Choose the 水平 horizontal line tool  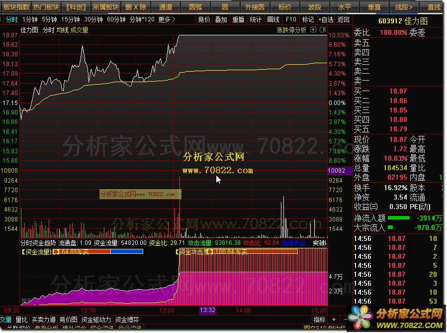click(x=344, y=7)
